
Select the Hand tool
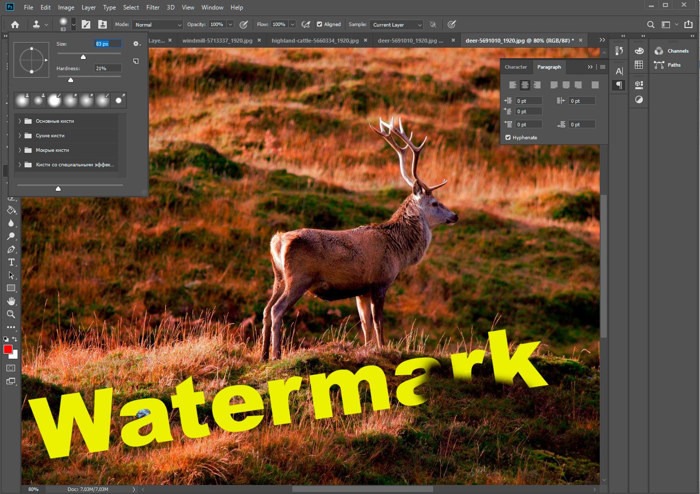pos(11,302)
